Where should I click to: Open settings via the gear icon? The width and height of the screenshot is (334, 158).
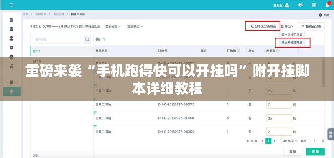314,5
